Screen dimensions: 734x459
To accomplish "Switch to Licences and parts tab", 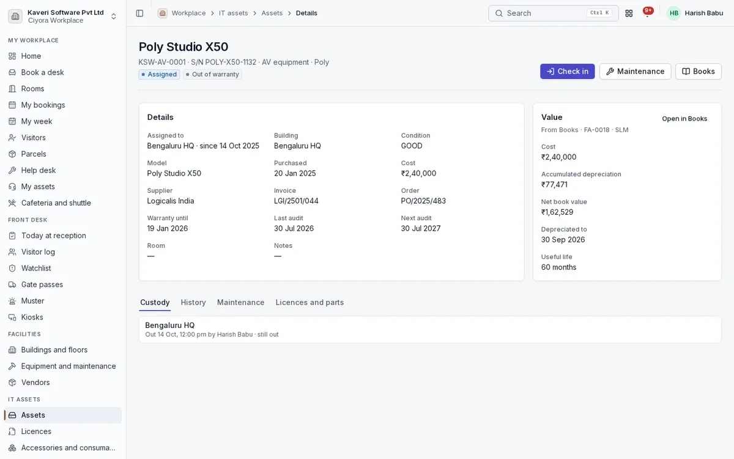I will (x=310, y=302).
